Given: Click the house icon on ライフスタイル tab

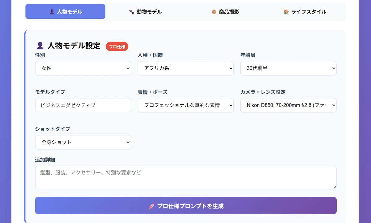Looking at the screenshot, I should pos(286,12).
